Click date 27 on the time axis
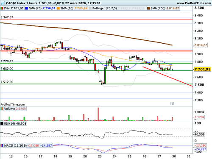The width and height of the screenshot is (212, 159). (159, 156)
